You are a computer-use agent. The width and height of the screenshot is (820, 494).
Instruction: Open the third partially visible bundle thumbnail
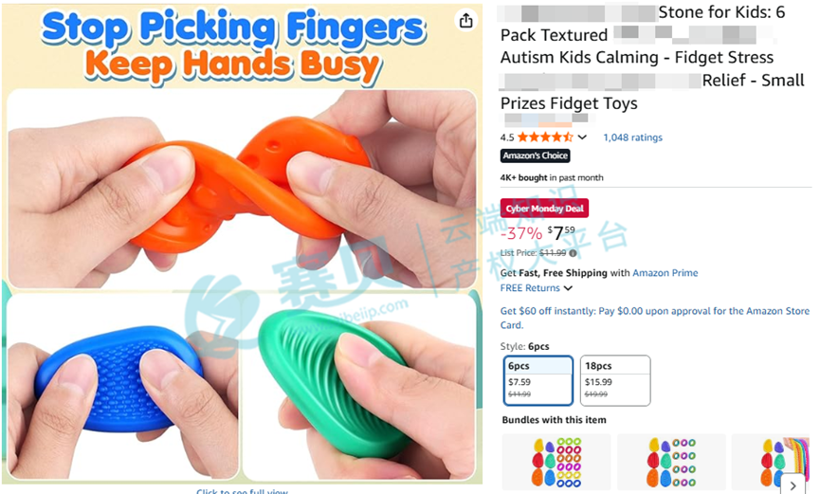click(772, 462)
